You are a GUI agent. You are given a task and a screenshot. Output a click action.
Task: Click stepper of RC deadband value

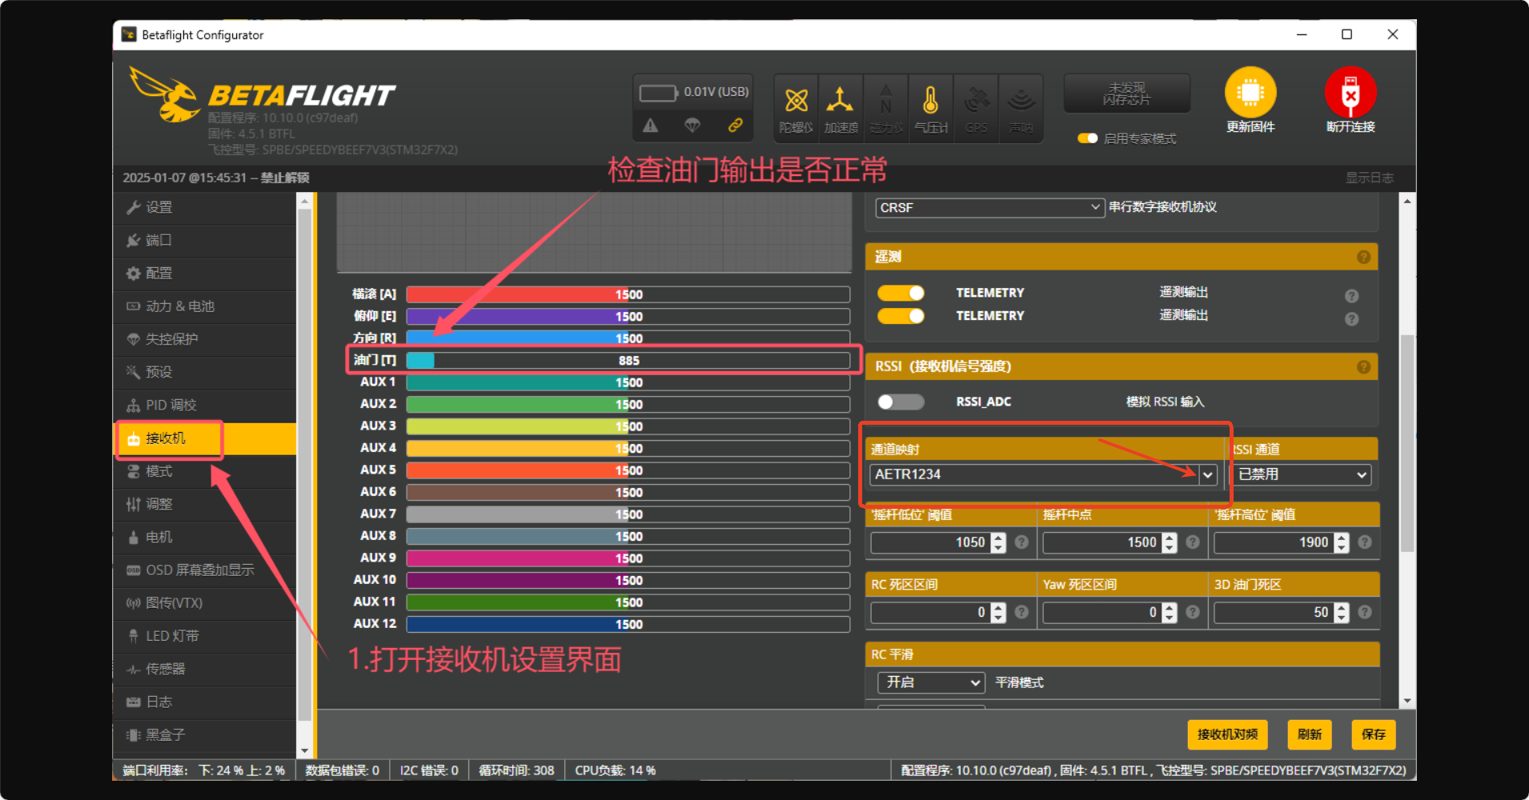(x=997, y=613)
